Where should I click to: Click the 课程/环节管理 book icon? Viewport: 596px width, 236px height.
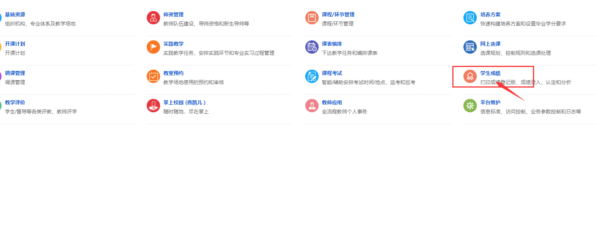312,18
